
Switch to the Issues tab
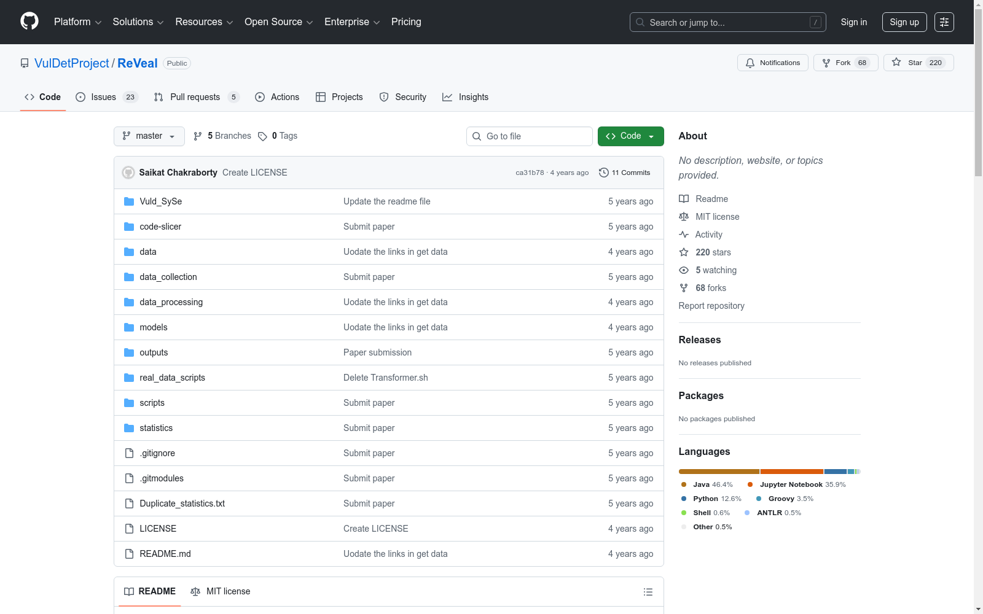click(x=107, y=97)
